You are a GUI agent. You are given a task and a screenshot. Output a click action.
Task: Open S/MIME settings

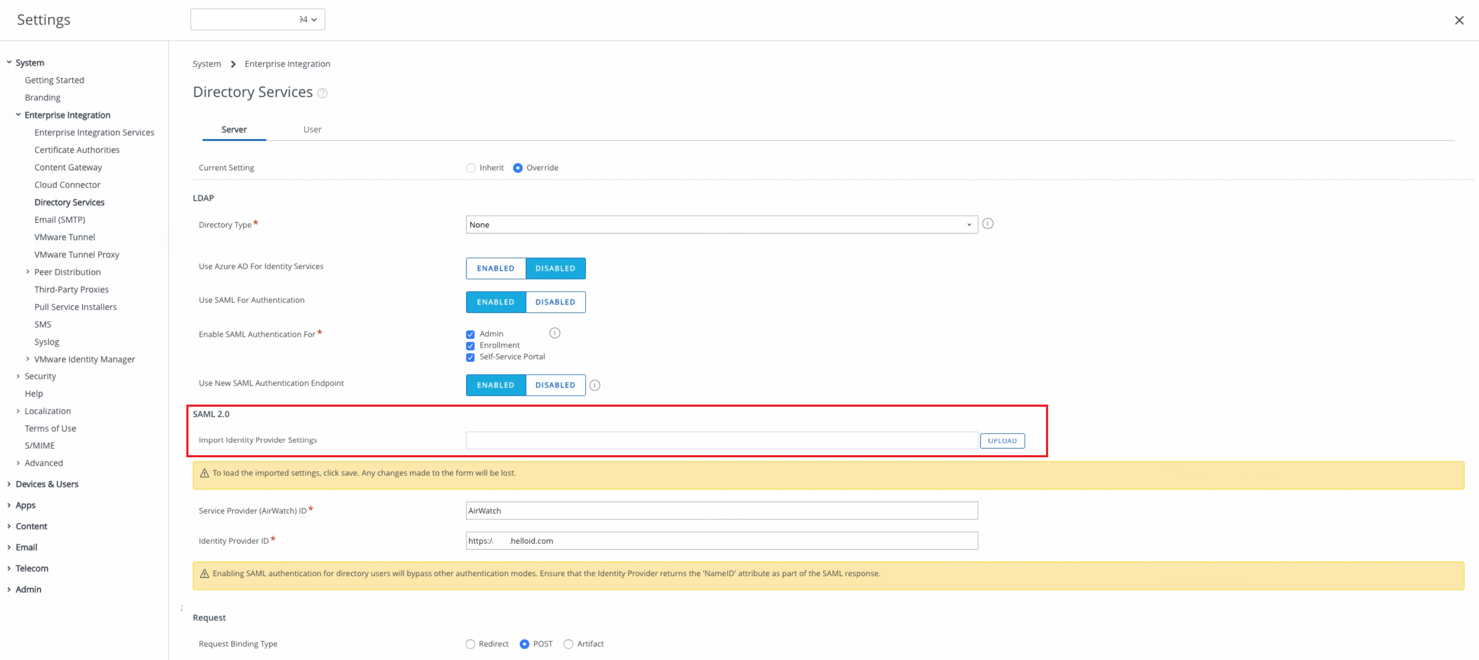coord(40,446)
